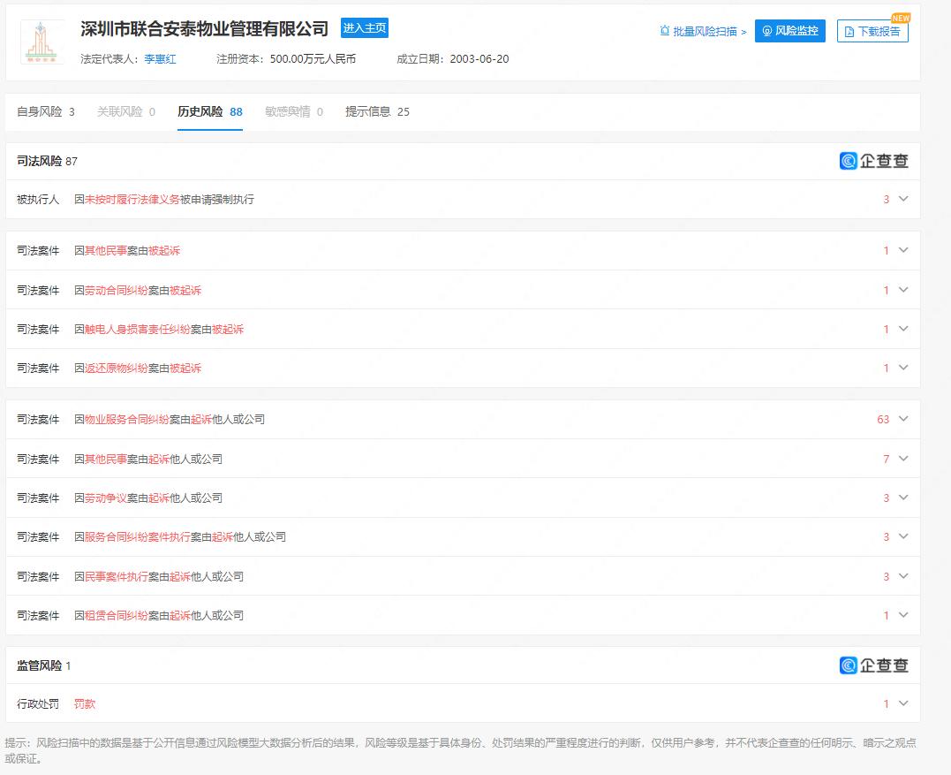Expand 民事案件执行 row chevron
951x775 pixels.
click(x=903, y=576)
